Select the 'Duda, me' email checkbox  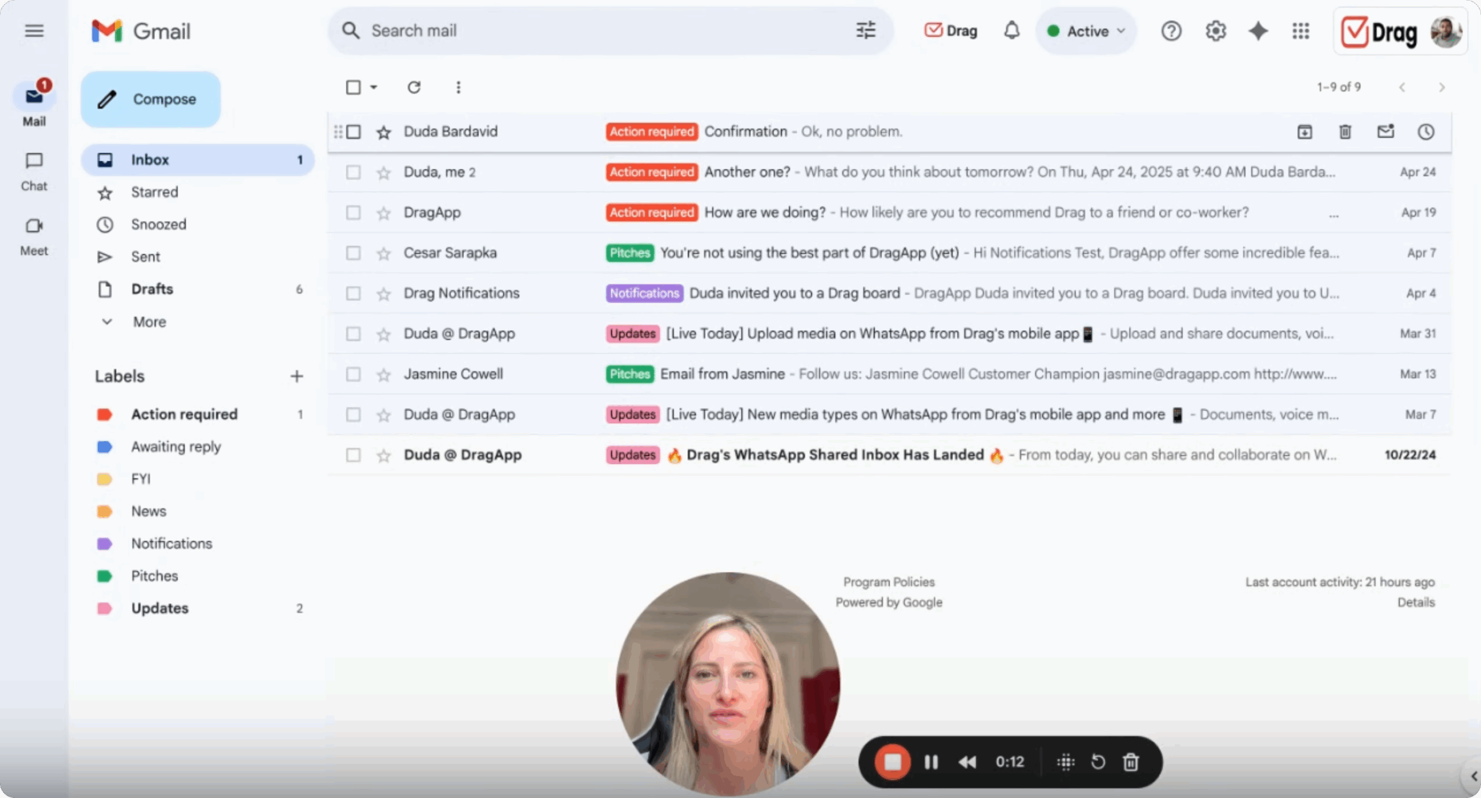[x=353, y=172]
